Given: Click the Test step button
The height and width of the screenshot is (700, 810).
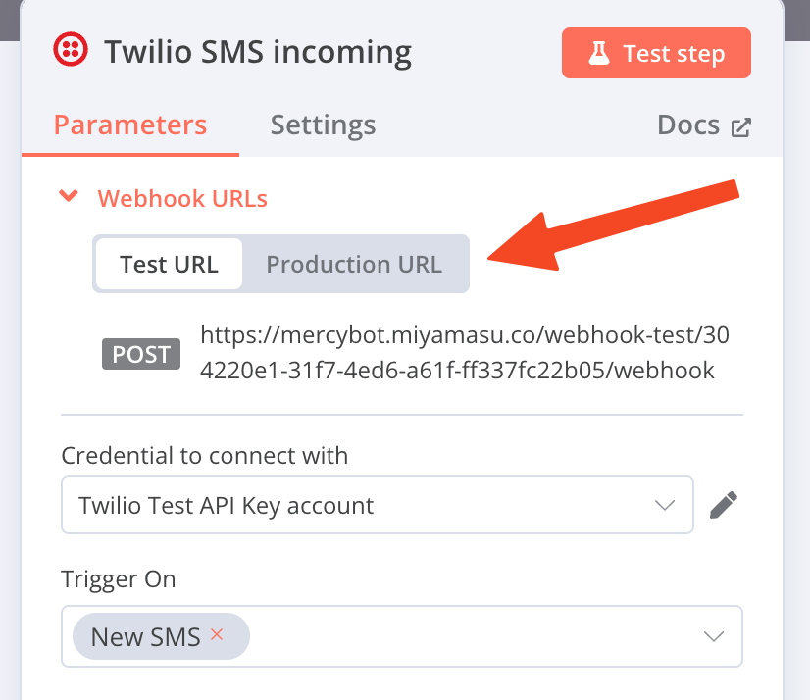Looking at the screenshot, I should (x=656, y=53).
